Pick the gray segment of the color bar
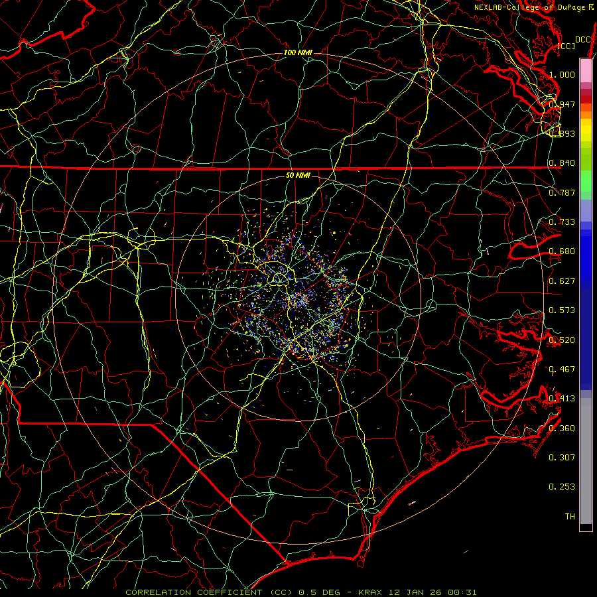The image size is (597, 597). pos(586,461)
